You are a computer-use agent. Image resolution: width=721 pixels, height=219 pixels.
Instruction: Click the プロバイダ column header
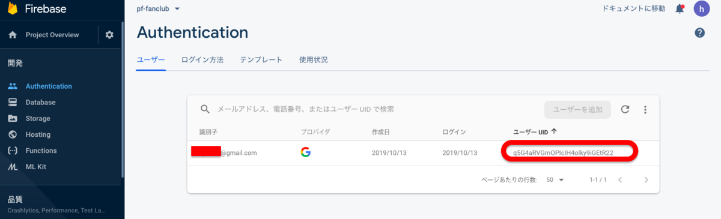pyautogui.click(x=315, y=131)
